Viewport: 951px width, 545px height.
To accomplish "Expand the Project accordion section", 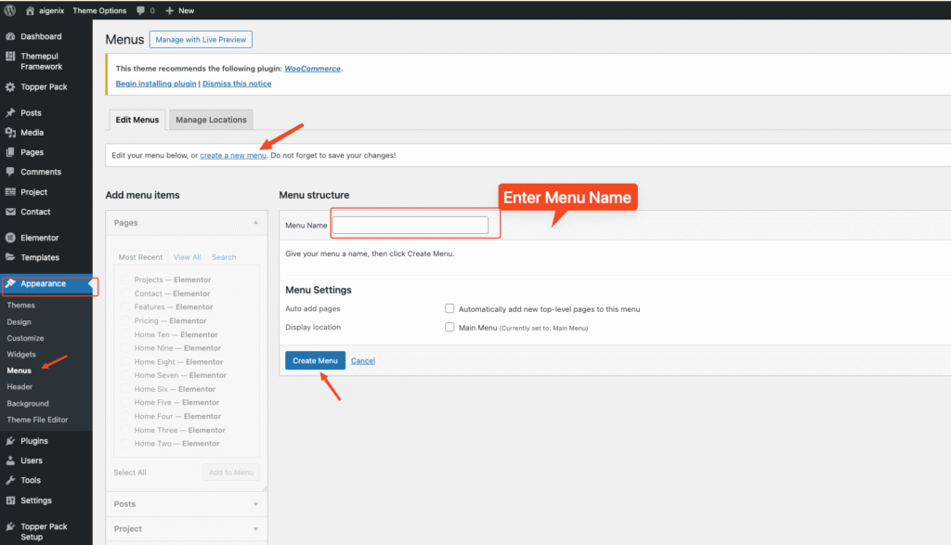I will point(255,529).
